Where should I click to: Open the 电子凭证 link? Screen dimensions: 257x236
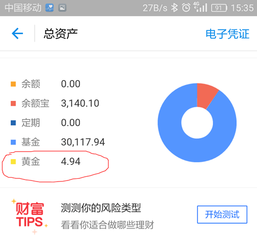pyautogui.click(x=228, y=34)
